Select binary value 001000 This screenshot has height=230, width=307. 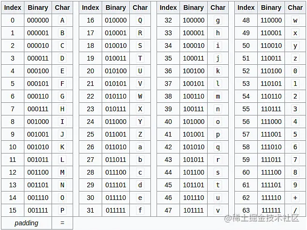[x=38, y=122]
